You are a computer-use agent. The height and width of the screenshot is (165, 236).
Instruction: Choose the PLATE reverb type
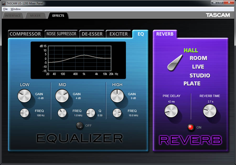click(192, 84)
